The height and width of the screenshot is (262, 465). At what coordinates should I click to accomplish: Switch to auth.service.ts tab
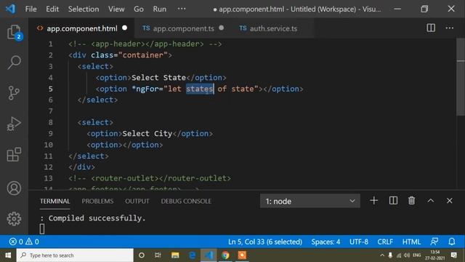(x=273, y=28)
